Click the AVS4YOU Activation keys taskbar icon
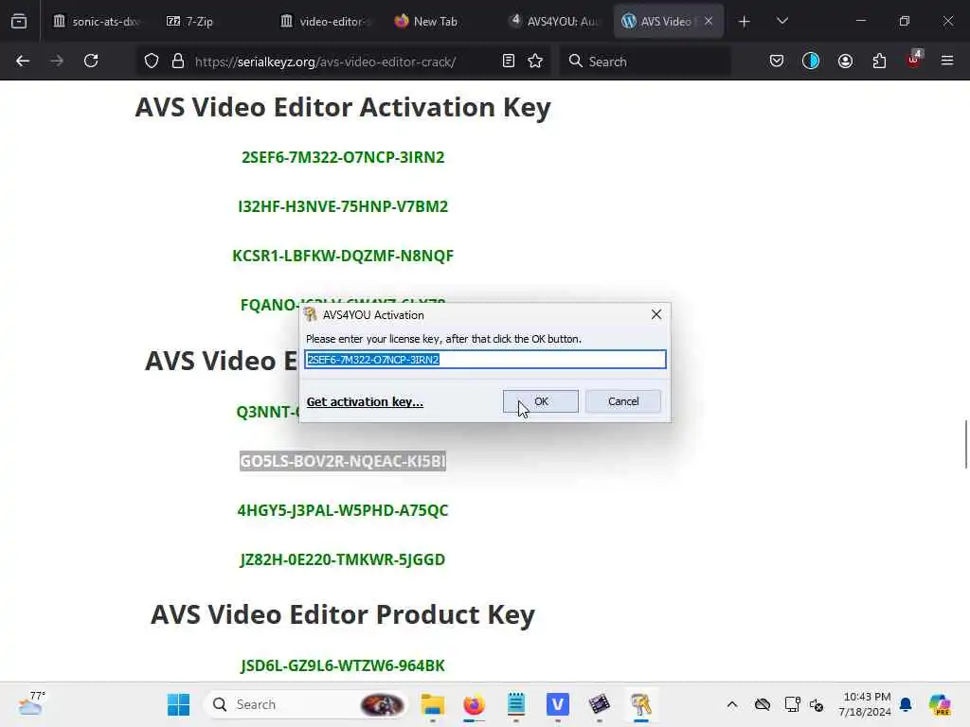This screenshot has height=727, width=970. (x=641, y=704)
